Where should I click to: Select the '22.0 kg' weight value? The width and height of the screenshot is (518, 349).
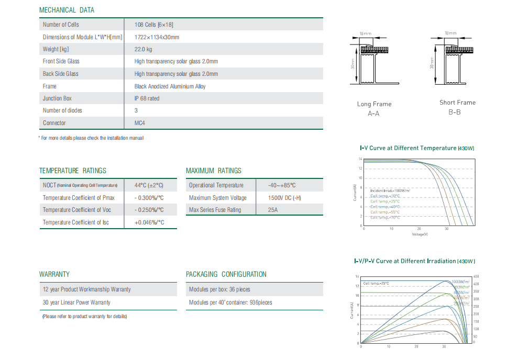(143, 49)
